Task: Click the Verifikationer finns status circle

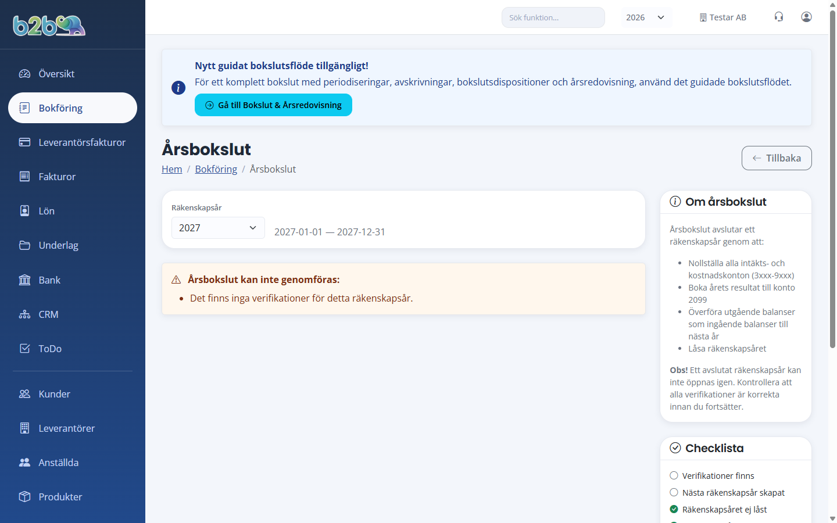Action: [x=674, y=475]
